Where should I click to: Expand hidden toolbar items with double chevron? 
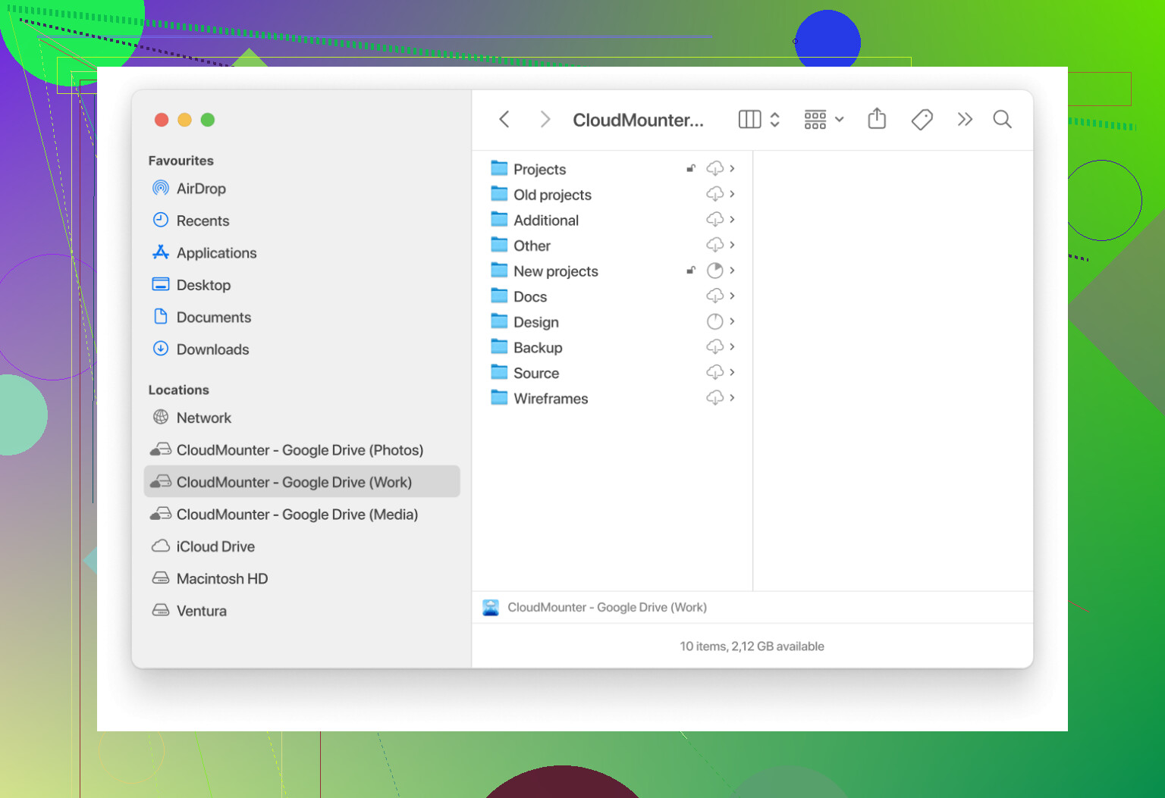point(964,119)
